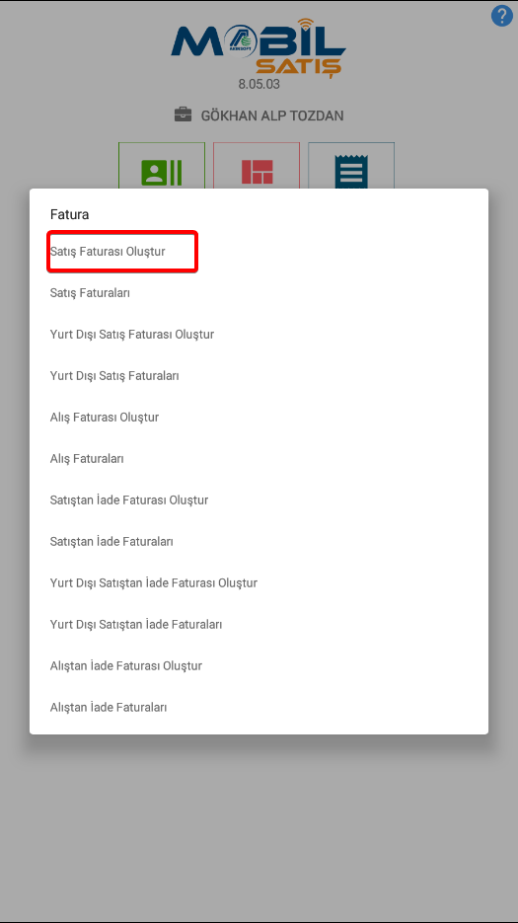Image resolution: width=518 pixels, height=923 pixels.
Task: Tap the green customer card icon
Action: point(161,173)
